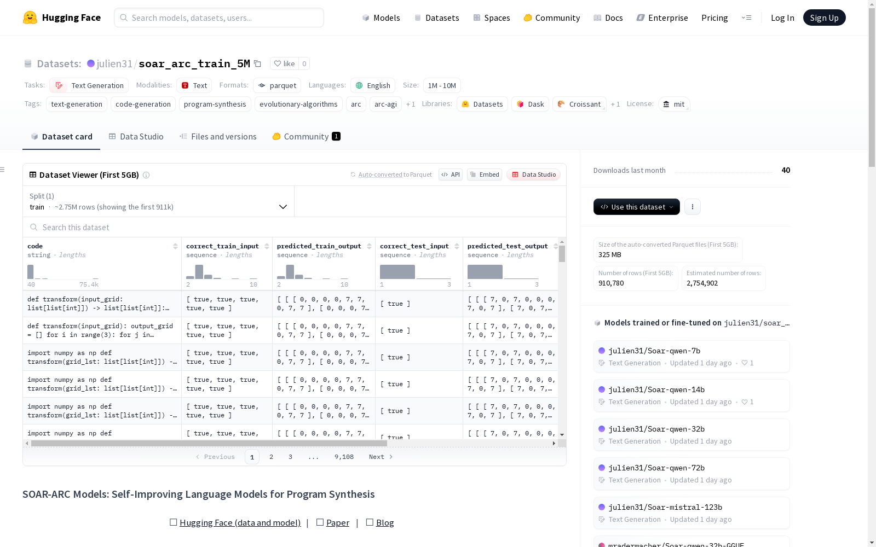Select the Text modality tag
Viewport: 876px width, 547px height.
coord(194,85)
